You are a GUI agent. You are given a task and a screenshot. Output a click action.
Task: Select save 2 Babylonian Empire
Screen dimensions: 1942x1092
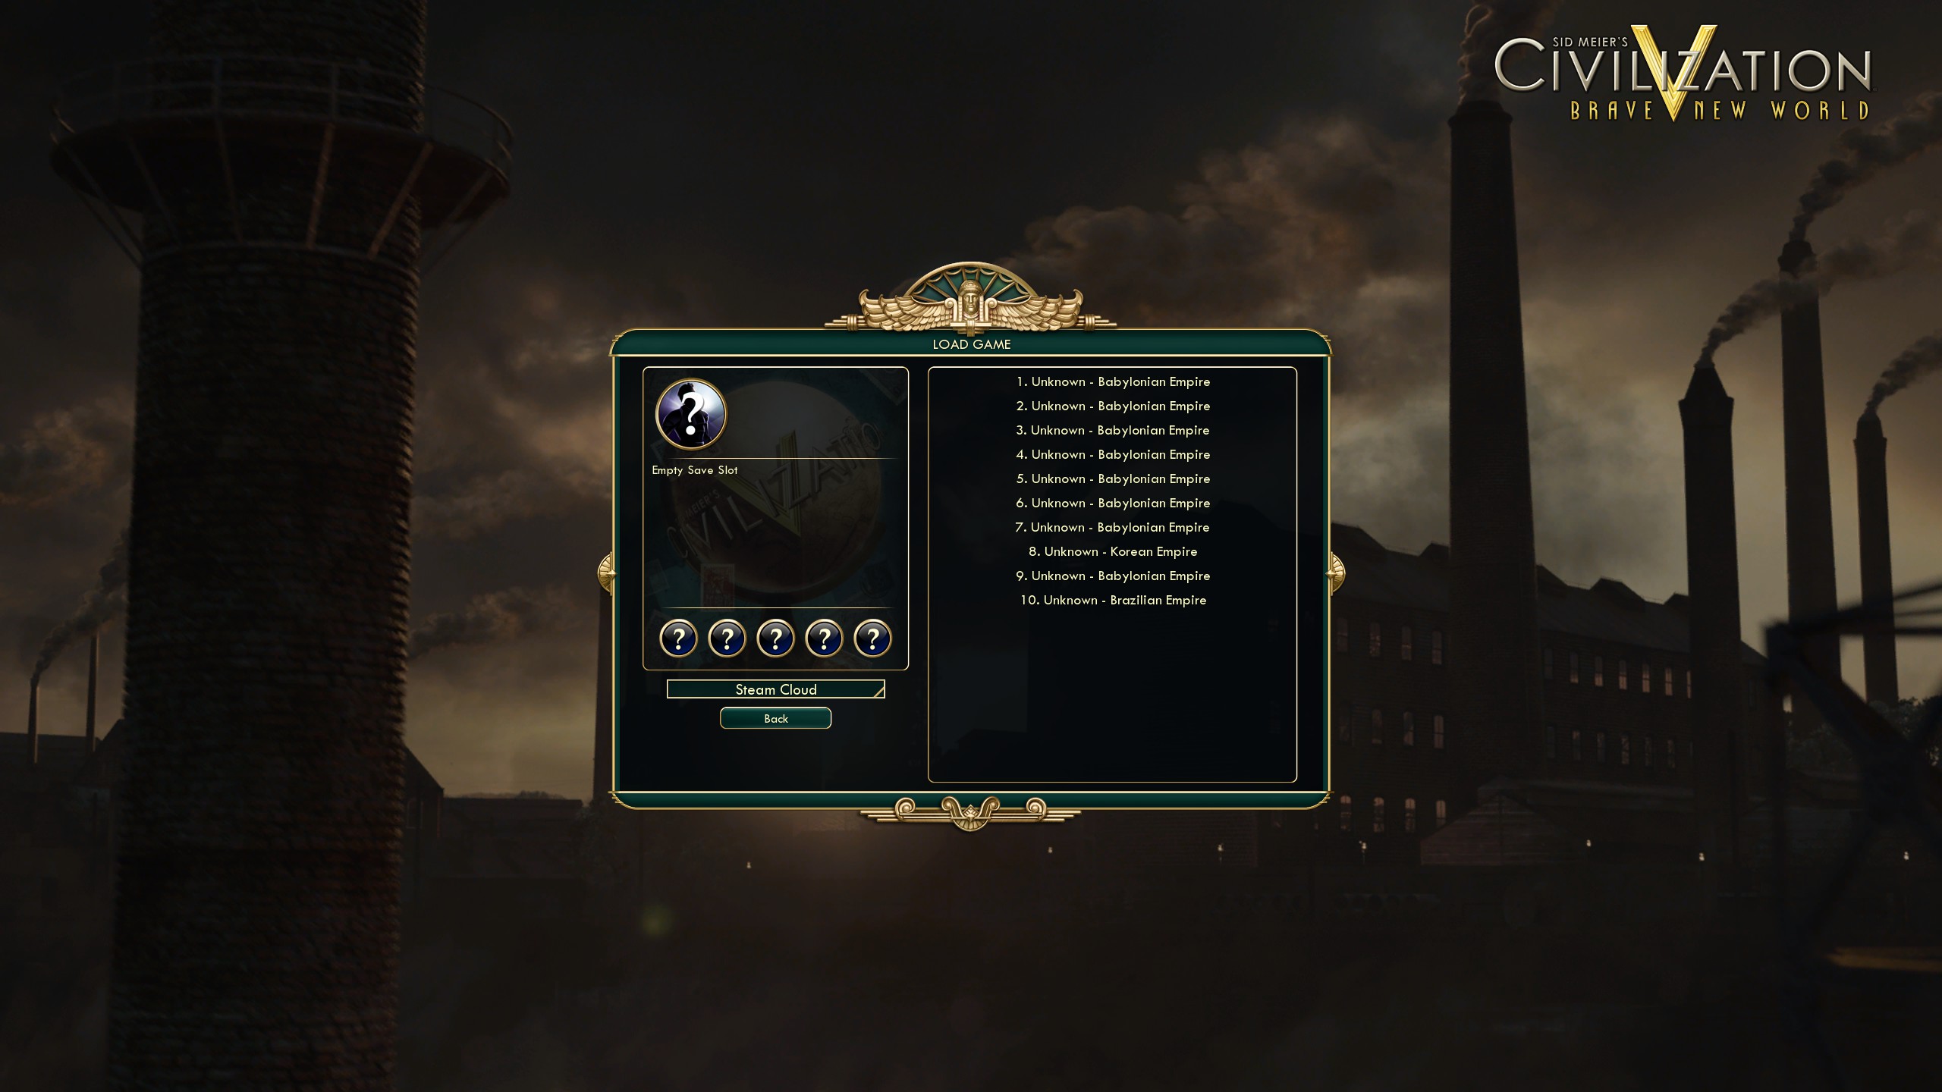pos(1113,406)
